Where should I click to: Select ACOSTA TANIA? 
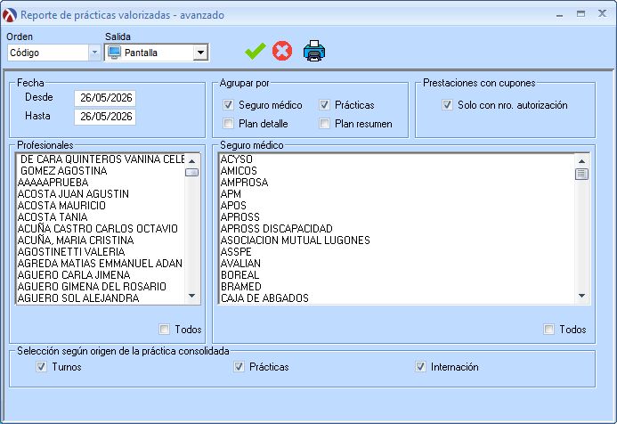click(x=101, y=217)
